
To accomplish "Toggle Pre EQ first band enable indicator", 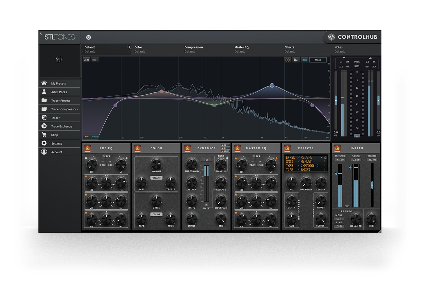I will pos(86,176).
